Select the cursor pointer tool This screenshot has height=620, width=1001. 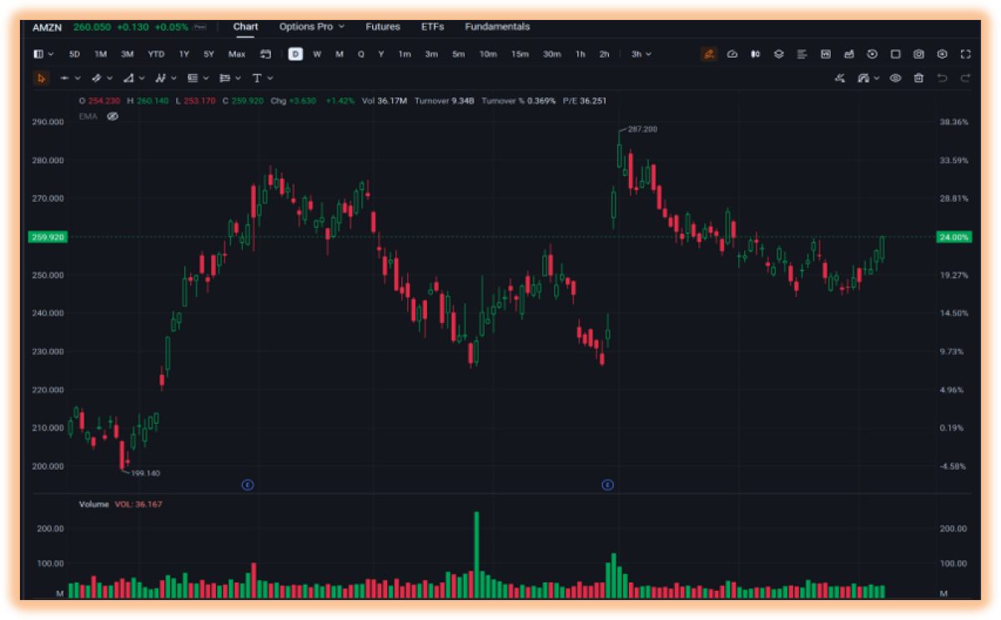41,78
